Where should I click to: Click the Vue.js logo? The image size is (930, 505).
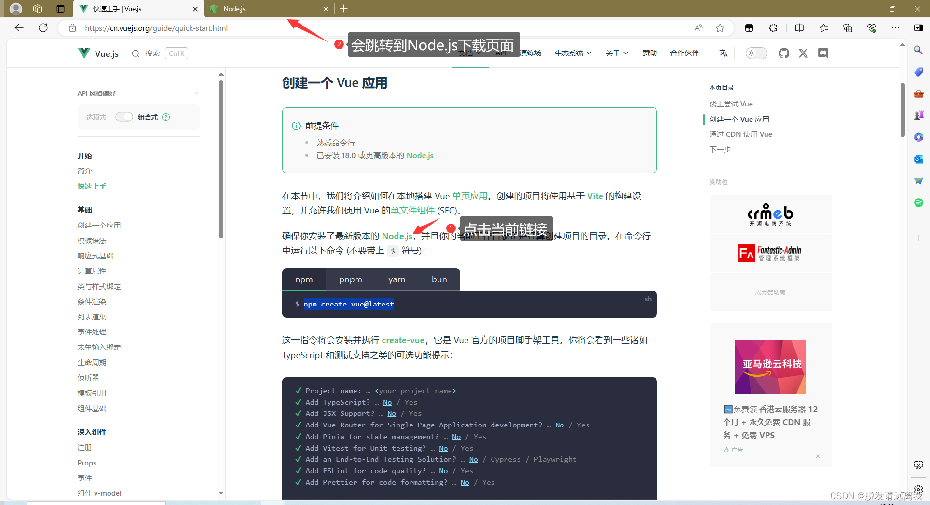[98, 53]
